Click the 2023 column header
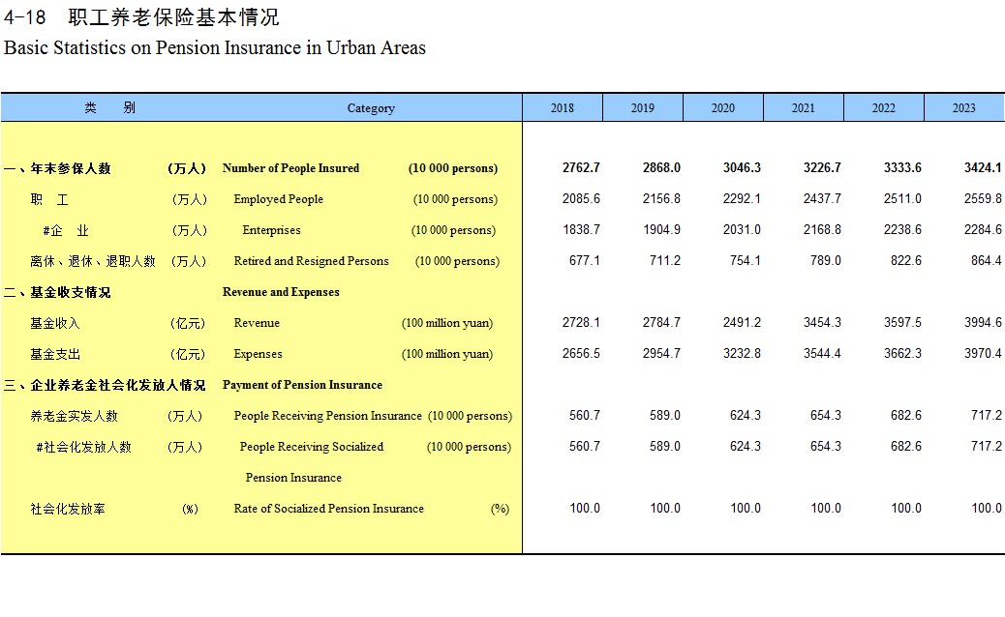Viewport: 1005px width, 617px height. coord(964,107)
